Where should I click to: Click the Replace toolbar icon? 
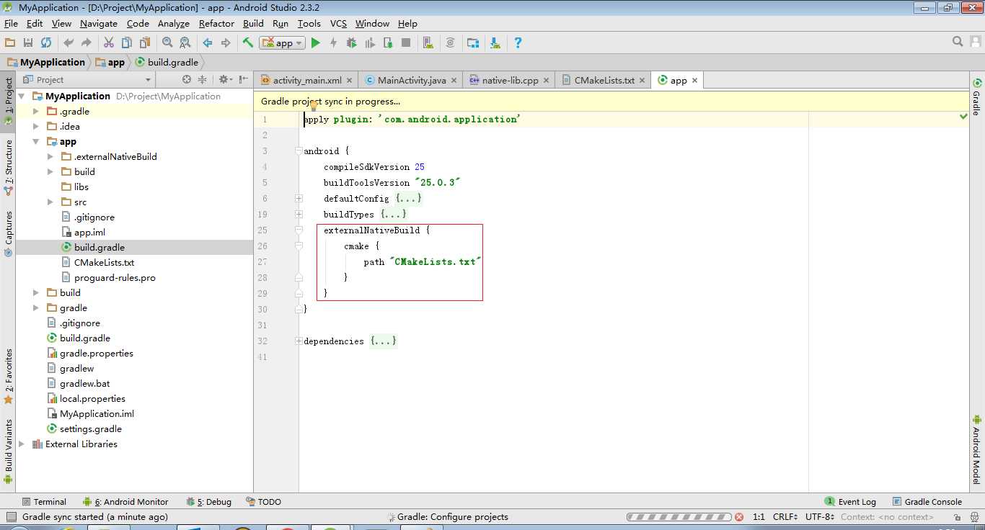[185, 43]
